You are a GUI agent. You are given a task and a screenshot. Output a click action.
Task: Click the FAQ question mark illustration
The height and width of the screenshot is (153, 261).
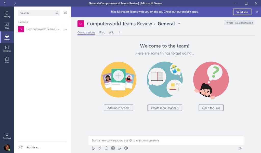[x=211, y=80]
